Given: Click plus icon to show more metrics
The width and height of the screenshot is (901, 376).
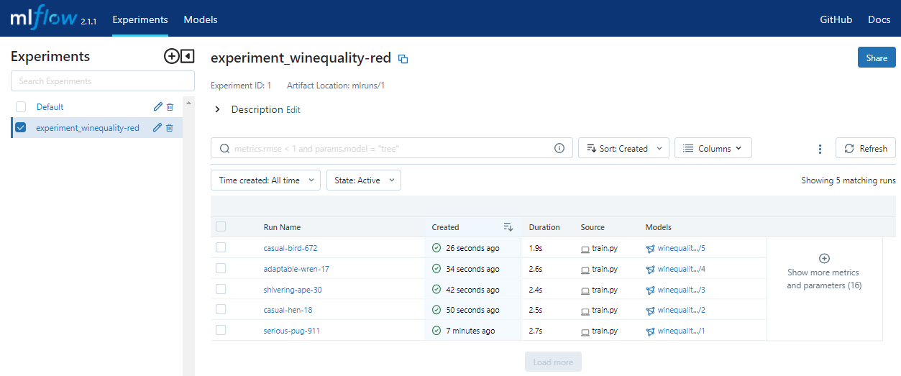Looking at the screenshot, I should [825, 258].
